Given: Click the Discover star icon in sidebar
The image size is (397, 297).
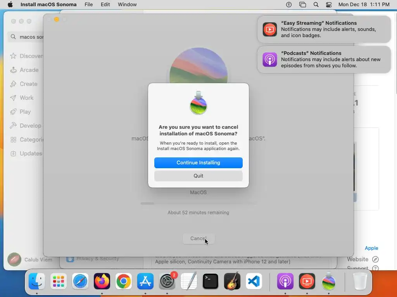Looking at the screenshot, I should pyautogui.click(x=13, y=56).
